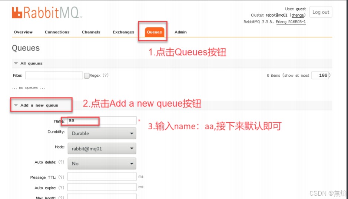Show the Message TTL (?) help

click(61, 177)
